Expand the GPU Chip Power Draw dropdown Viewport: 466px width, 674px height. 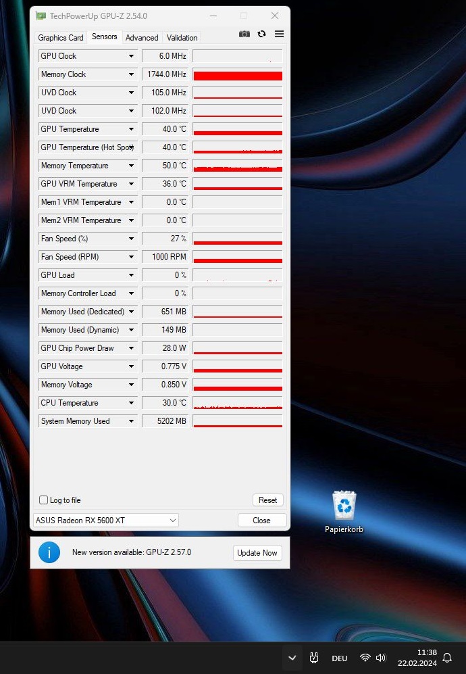click(131, 348)
